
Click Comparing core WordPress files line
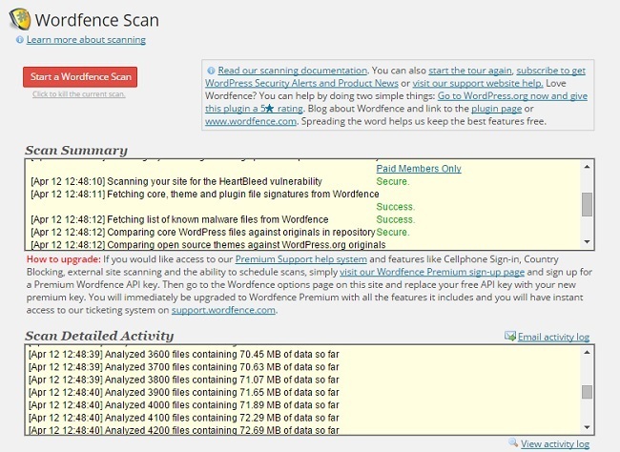[x=203, y=232]
